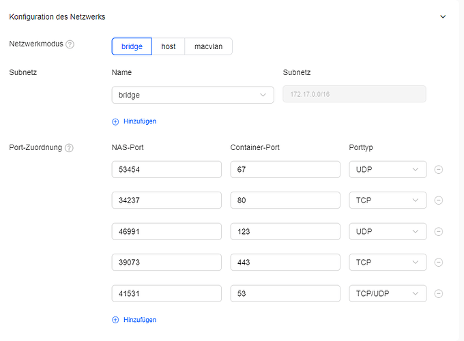Switch network mode to host
464x341 pixels.
[168, 46]
